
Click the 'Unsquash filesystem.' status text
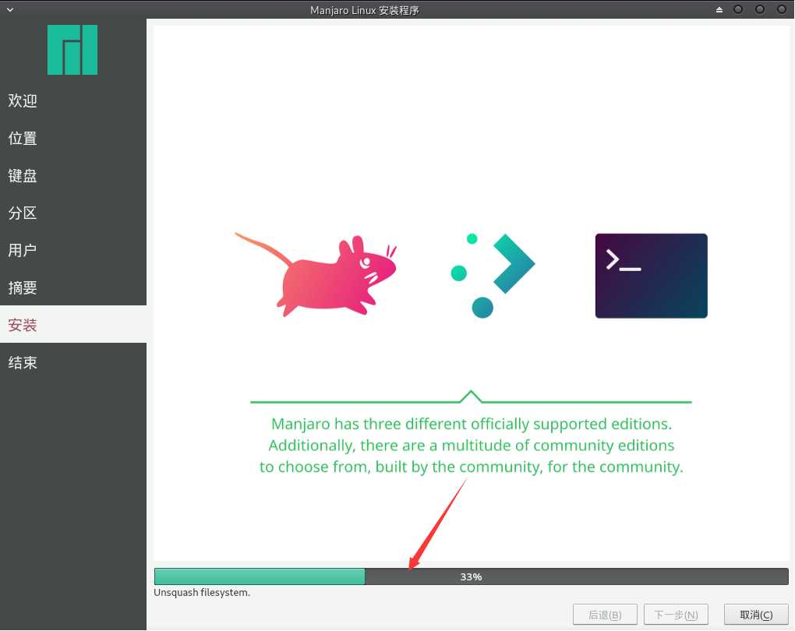coord(202,593)
